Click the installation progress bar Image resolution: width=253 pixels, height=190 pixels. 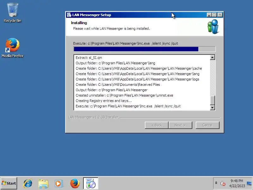click(x=145, y=49)
